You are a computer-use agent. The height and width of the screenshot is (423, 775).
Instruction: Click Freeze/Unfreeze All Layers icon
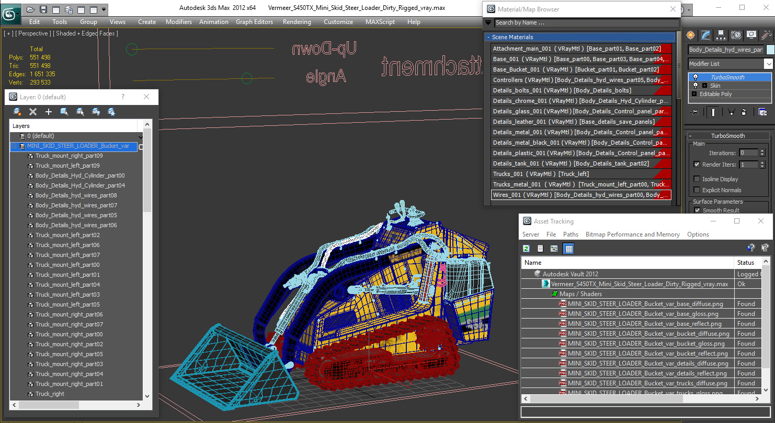click(x=111, y=112)
